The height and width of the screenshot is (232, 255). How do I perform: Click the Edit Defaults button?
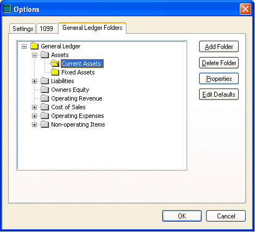(x=219, y=95)
